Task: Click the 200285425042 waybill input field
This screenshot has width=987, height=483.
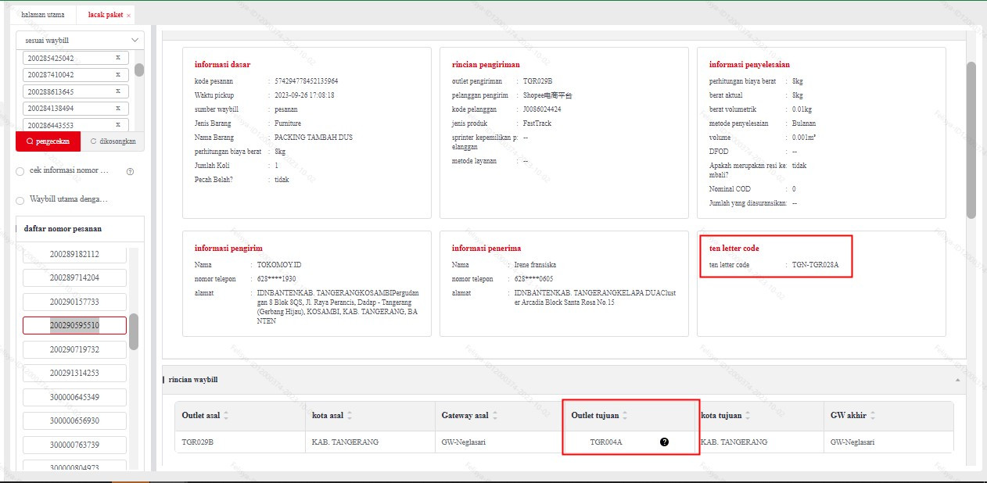Action: (x=76, y=58)
